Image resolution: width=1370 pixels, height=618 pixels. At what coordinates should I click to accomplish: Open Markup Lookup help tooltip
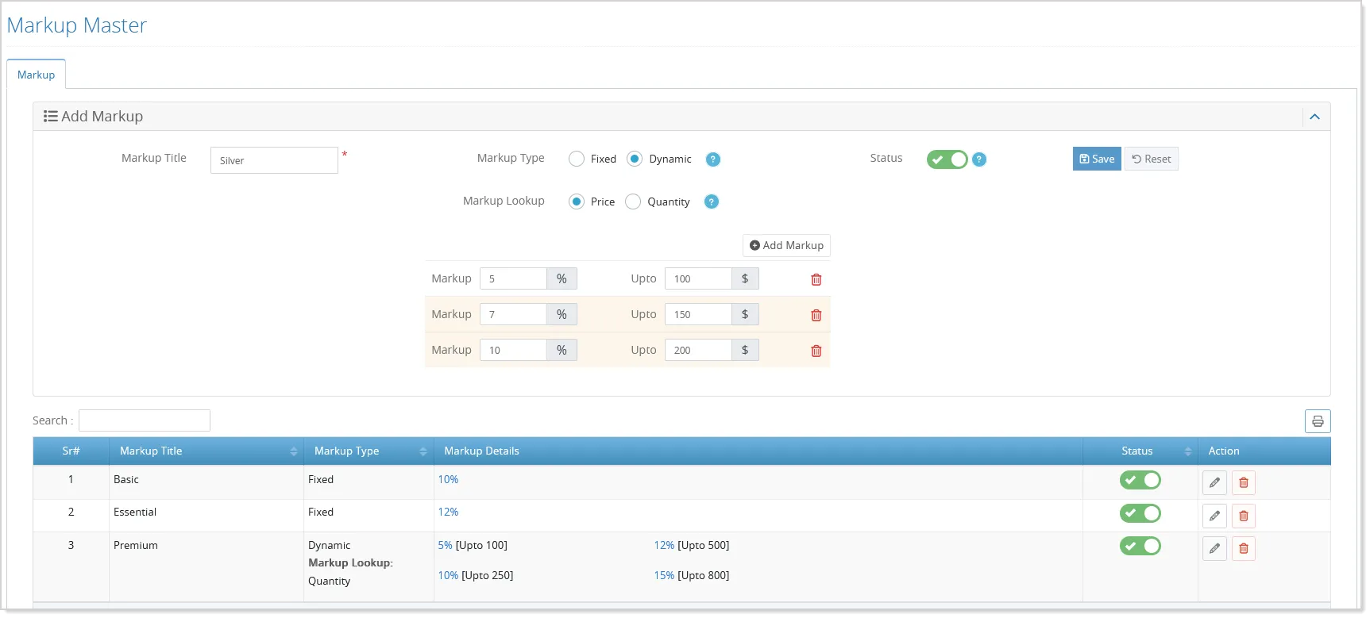712,202
